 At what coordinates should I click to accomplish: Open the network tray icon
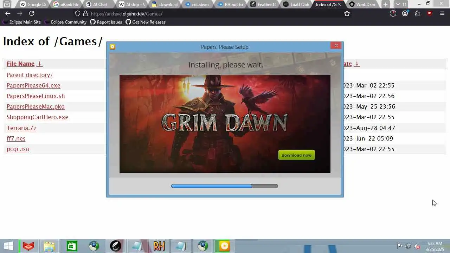(409, 246)
